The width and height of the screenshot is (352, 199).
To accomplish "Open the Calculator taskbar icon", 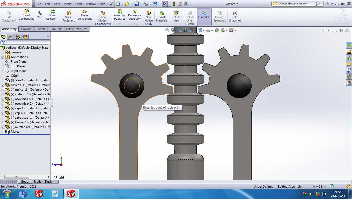I will click(x=55, y=194).
